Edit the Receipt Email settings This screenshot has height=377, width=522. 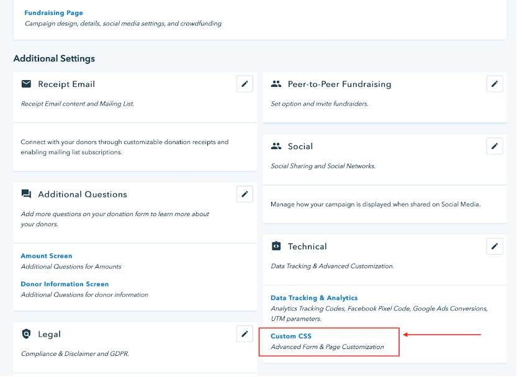pyautogui.click(x=245, y=84)
